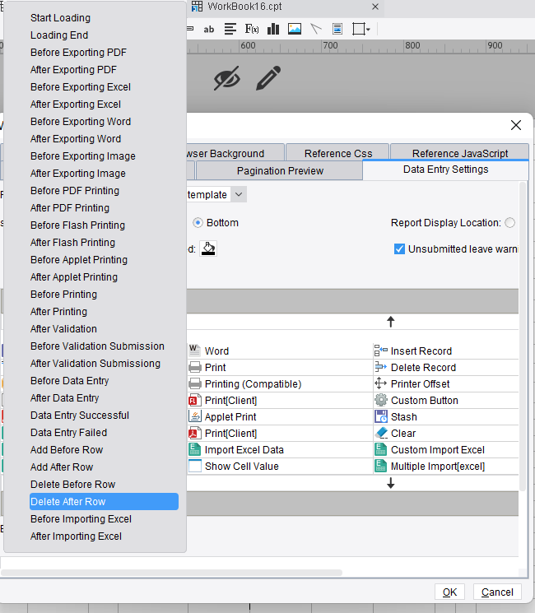Select the Bottom radio button
The image size is (535, 613).
[x=198, y=223]
